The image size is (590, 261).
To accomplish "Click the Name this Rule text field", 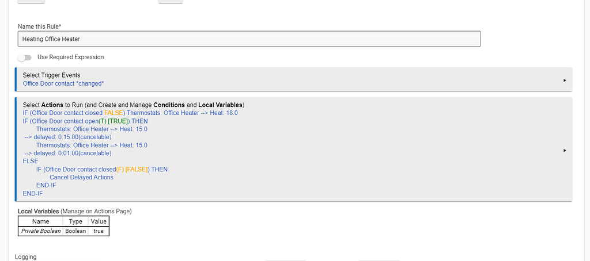I will point(249,39).
